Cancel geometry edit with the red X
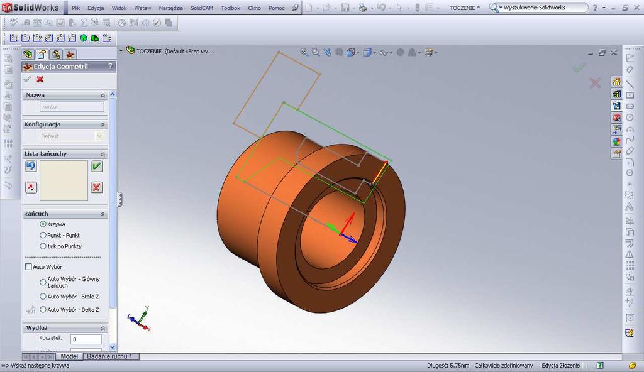 tap(40, 79)
